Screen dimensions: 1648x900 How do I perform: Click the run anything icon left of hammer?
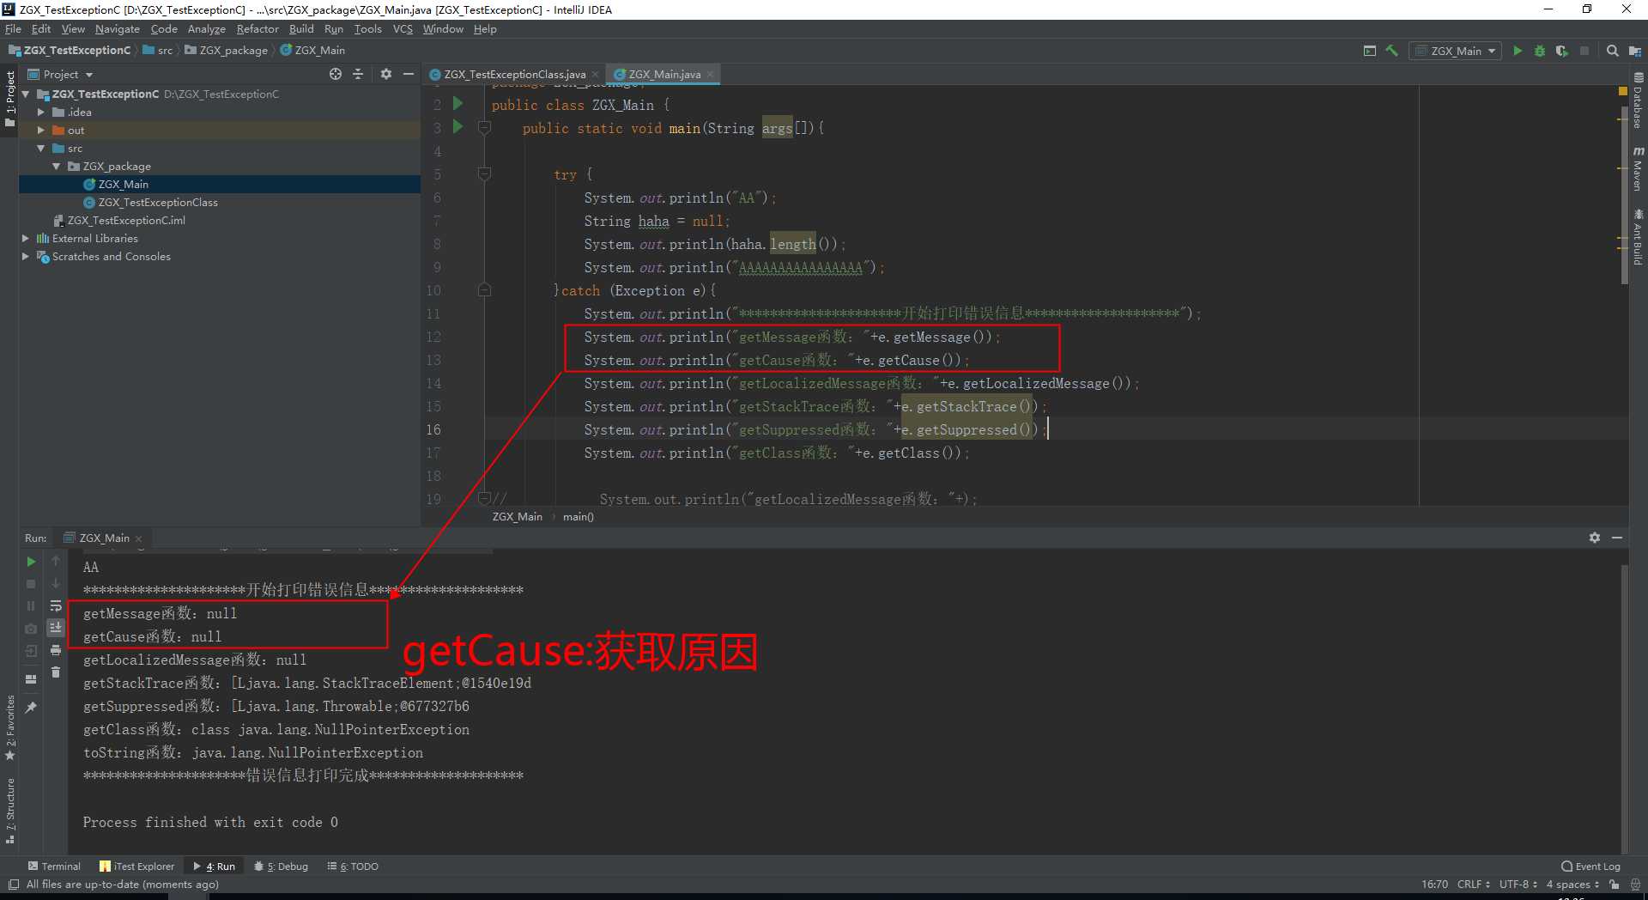pos(1370,52)
